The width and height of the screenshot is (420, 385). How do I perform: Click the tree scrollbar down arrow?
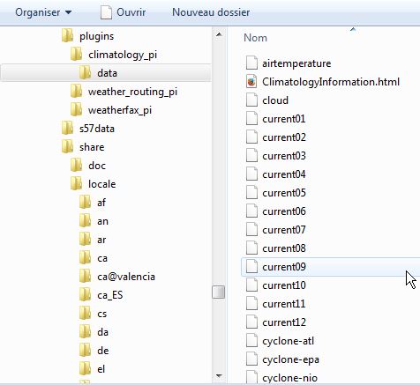[x=219, y=375]
